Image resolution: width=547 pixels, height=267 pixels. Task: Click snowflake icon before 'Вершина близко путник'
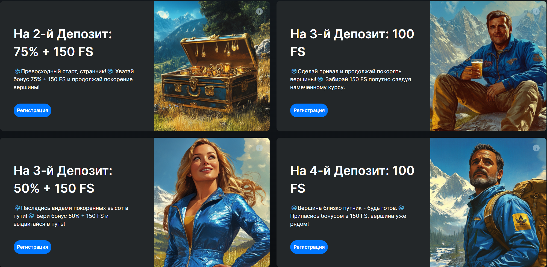tap(294, 208)
